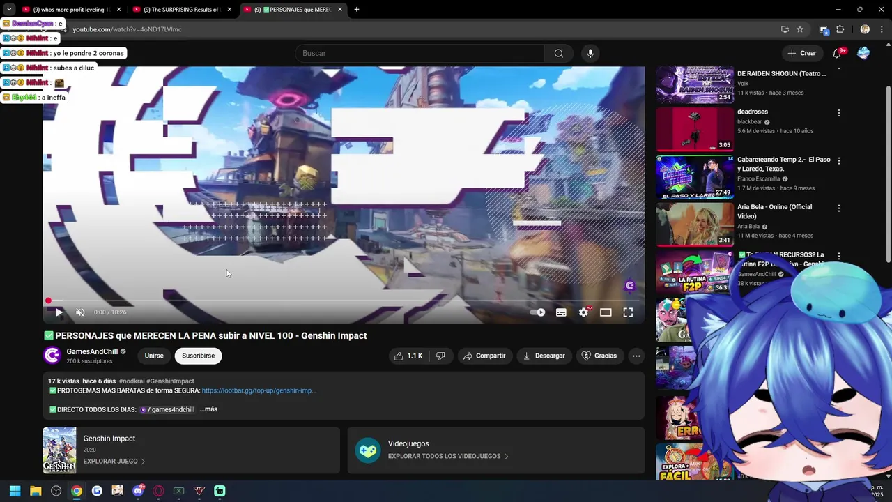The width and height of the screenshot is (892, 502).
Task: Click the YouTube search field
Action: [x=420, y=53]
